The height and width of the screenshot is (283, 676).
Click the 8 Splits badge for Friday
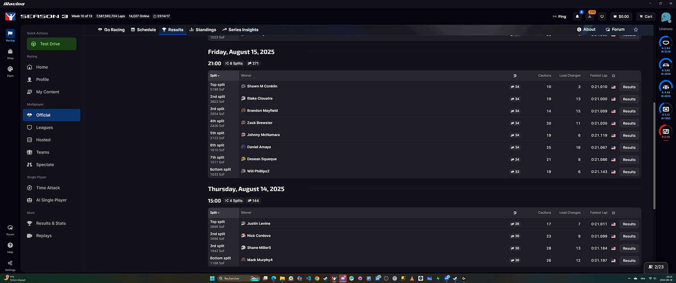[234, 63]
